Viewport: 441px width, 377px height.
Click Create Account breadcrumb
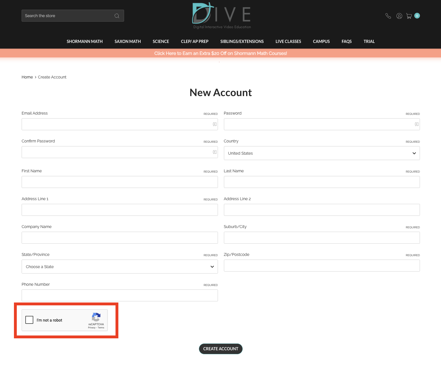(52, 77)
